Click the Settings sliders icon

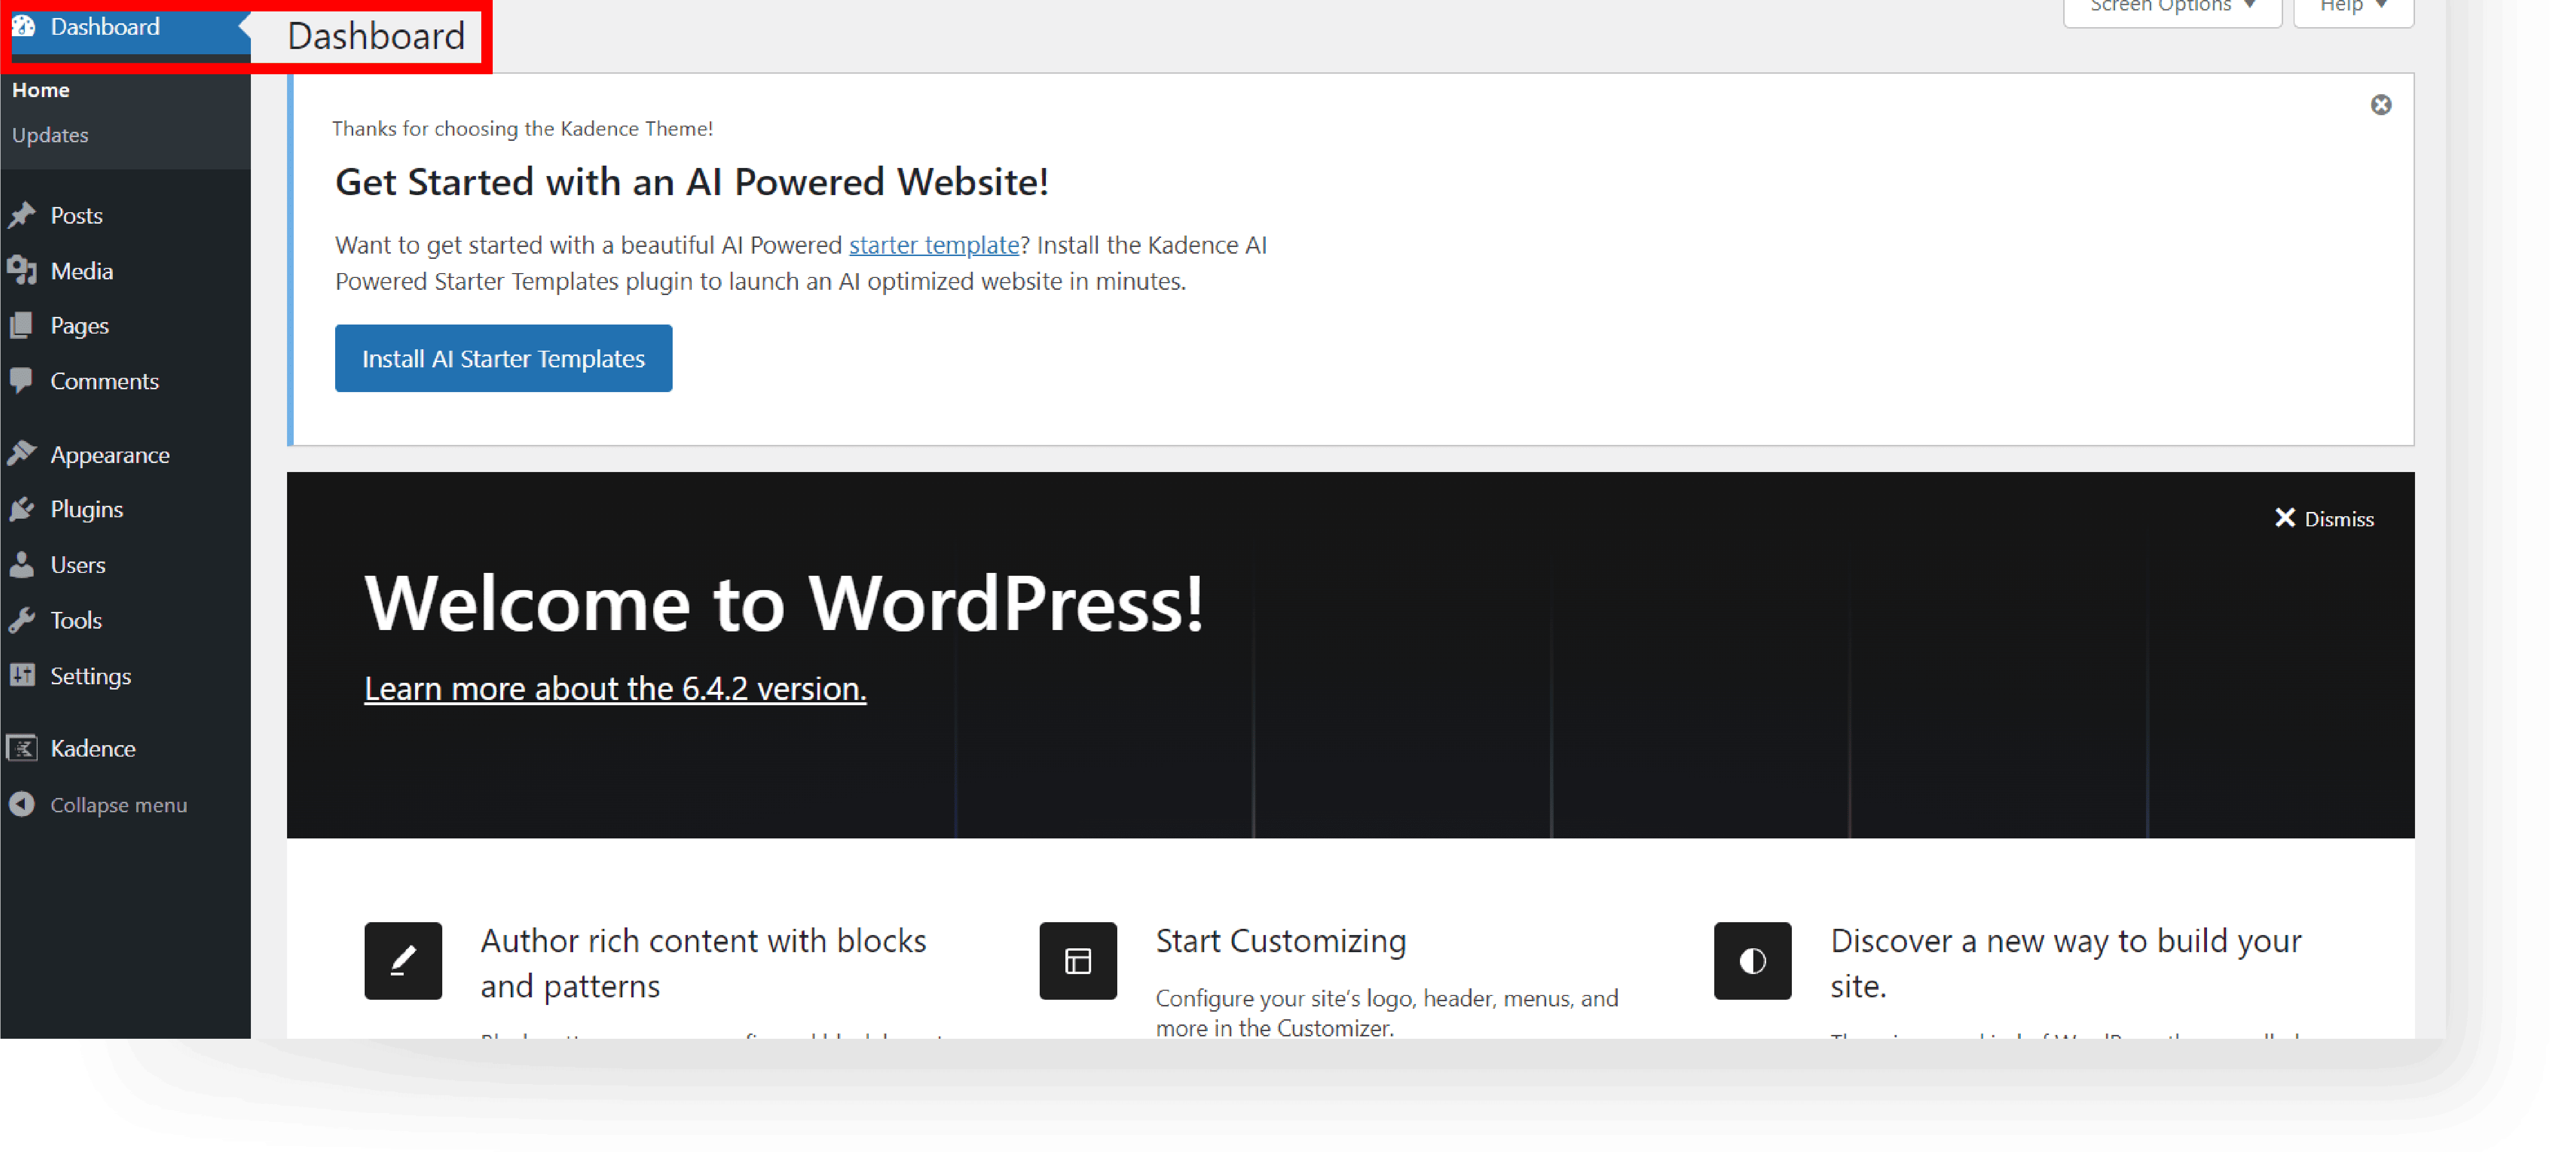pyautogui.click(x=22, y=675)
